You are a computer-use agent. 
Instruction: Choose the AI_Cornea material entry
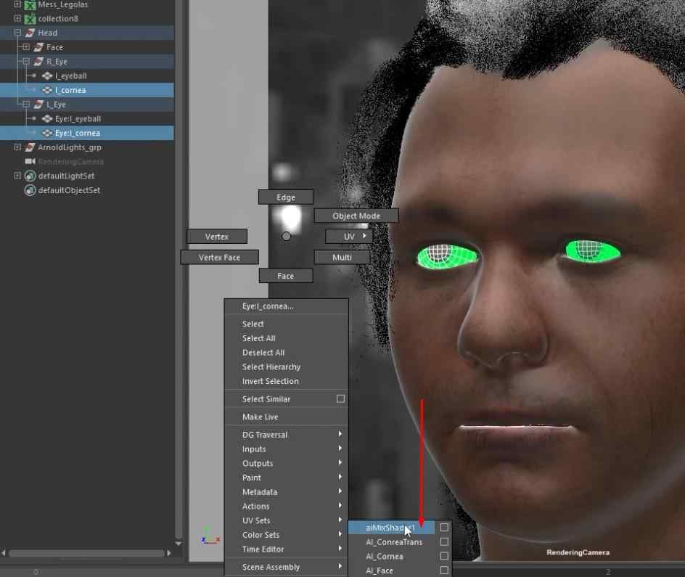coord(385,557)
